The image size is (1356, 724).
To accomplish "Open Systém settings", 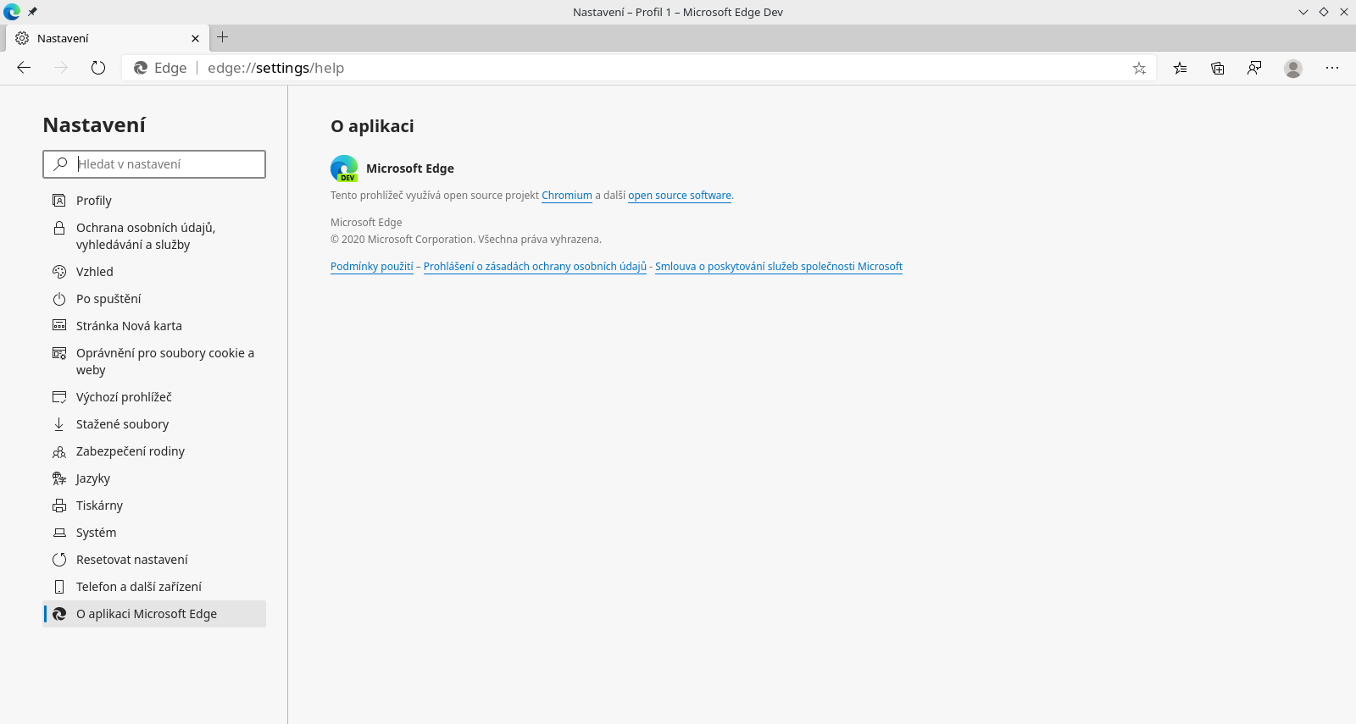I will pyautogui.click(x=154, y=533).
